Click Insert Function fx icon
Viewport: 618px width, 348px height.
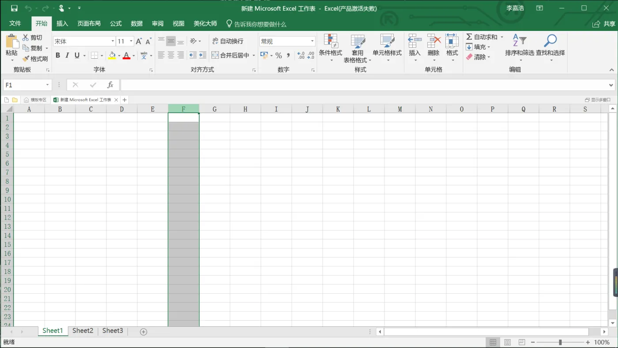(110, 85)
